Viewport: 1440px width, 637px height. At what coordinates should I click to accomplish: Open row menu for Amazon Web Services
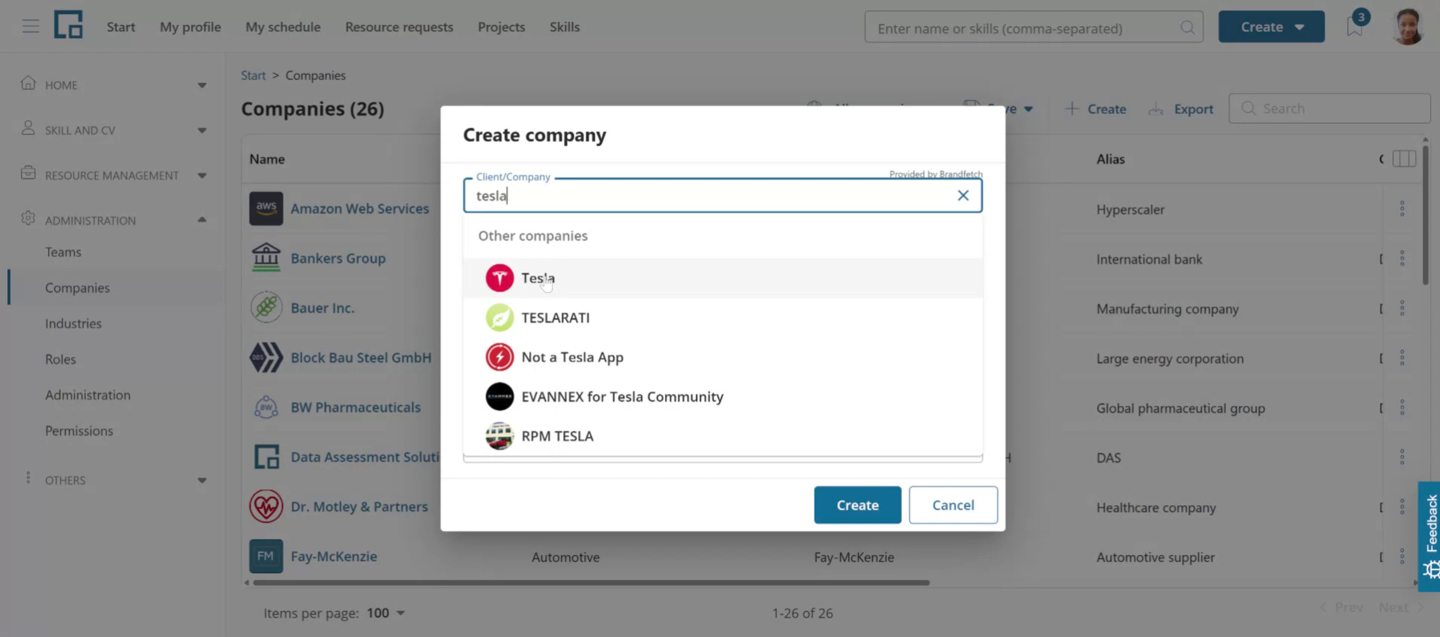click(x=1401, y=209)
